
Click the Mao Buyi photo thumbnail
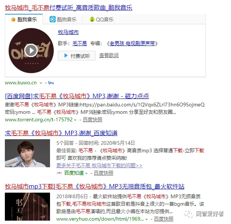click(x=27, y=153)
